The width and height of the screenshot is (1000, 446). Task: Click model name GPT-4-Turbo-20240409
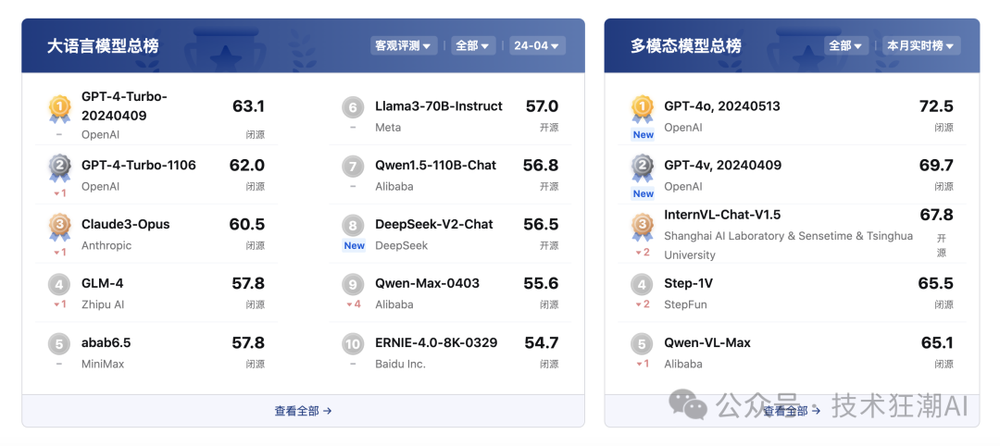[124, 105]
